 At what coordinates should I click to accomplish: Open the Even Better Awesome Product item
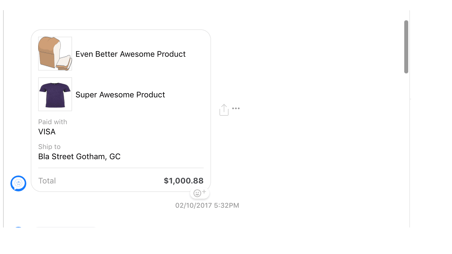(x=131, y=54)
